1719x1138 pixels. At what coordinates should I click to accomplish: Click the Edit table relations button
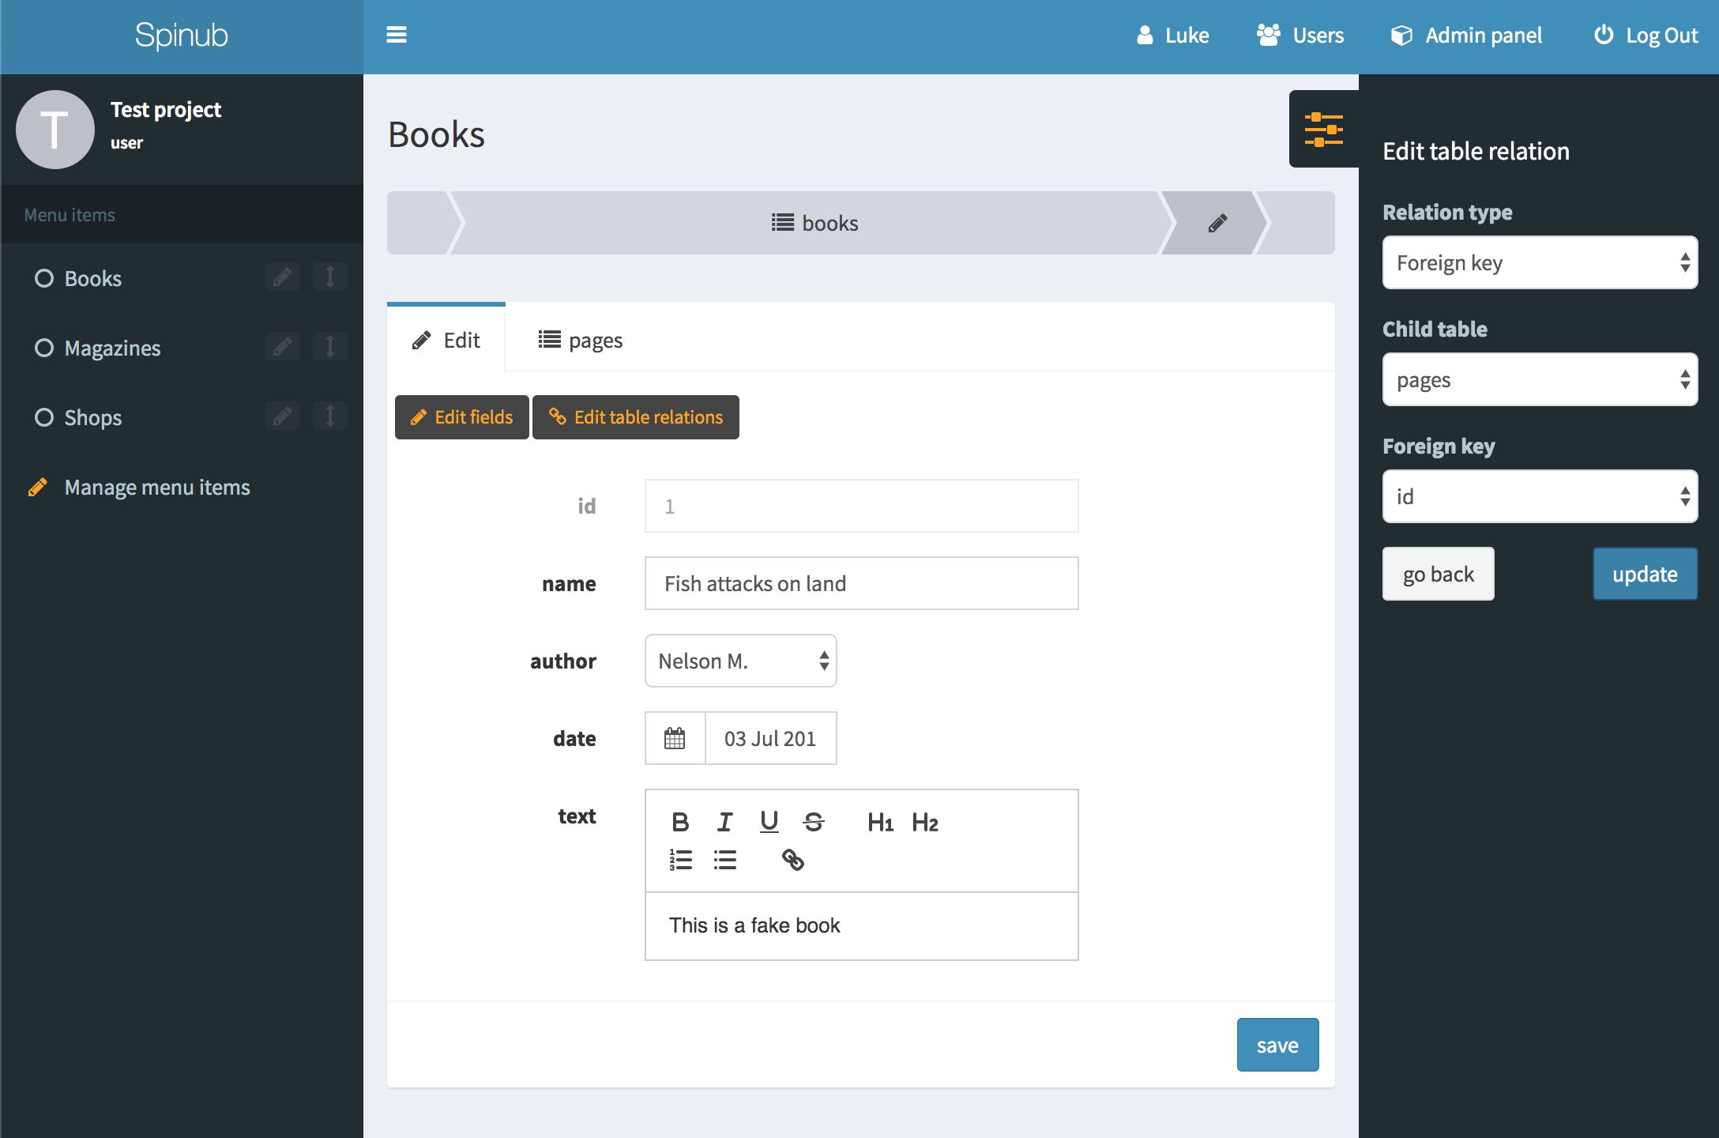point(636,417)
